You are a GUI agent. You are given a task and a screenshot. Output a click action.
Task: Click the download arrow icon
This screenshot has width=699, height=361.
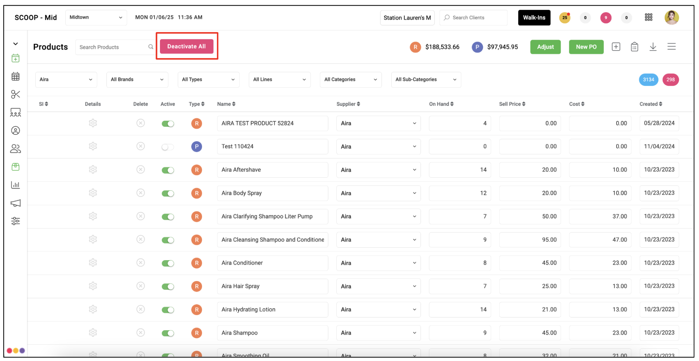(653, 47)
